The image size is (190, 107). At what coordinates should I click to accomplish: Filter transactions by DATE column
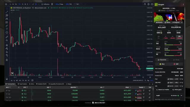(x=10, y=87)
